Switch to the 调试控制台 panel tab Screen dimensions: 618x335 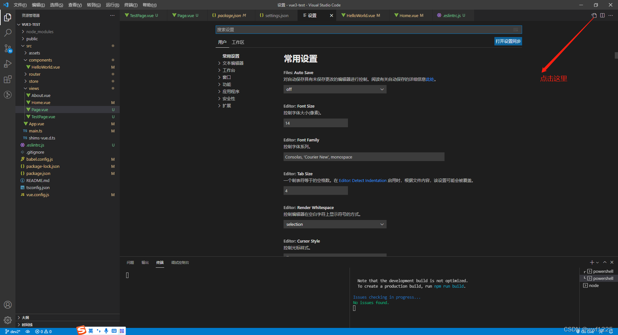tap(180, 263)
